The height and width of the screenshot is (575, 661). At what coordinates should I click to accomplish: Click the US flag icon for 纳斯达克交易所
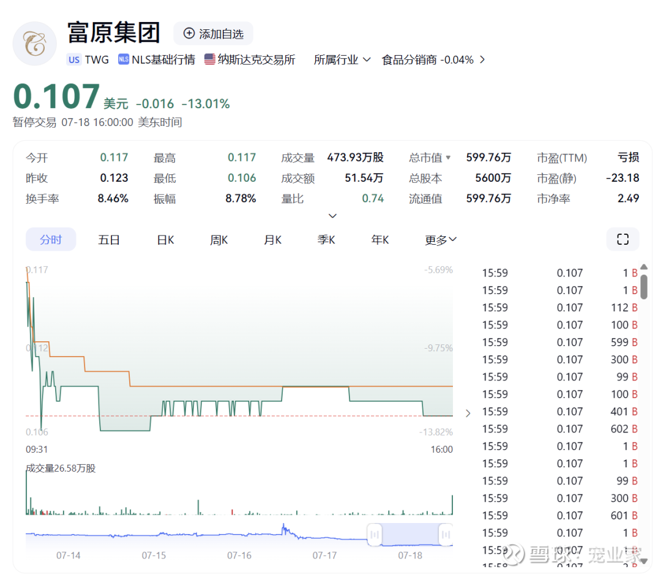click(210, 59)
